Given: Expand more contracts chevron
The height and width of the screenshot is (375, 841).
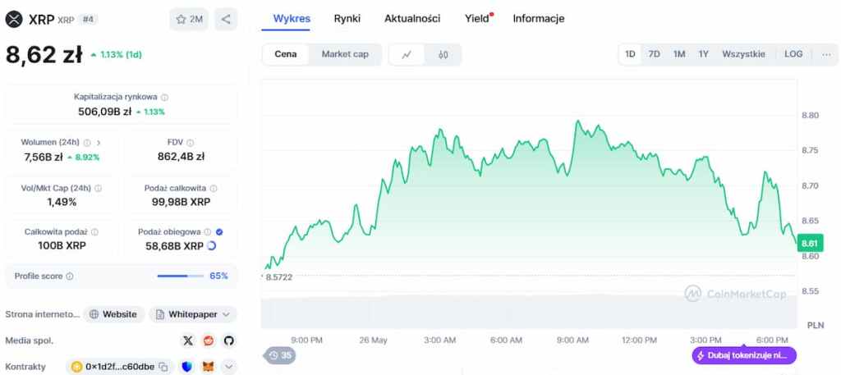Looking at the screenshot, I should 228,367.
